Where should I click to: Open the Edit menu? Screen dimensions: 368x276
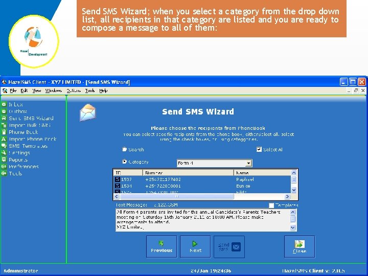tap(24, 90)
